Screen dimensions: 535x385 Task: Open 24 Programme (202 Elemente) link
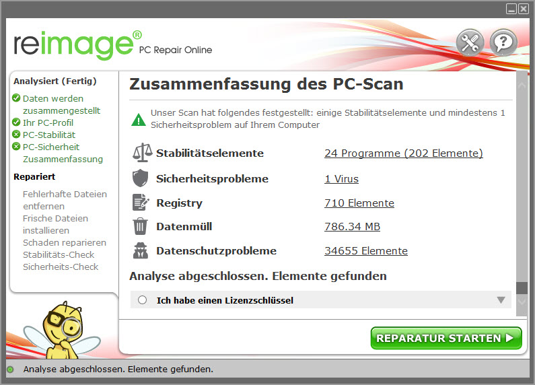pyautogui.click(x=404, y=153)
